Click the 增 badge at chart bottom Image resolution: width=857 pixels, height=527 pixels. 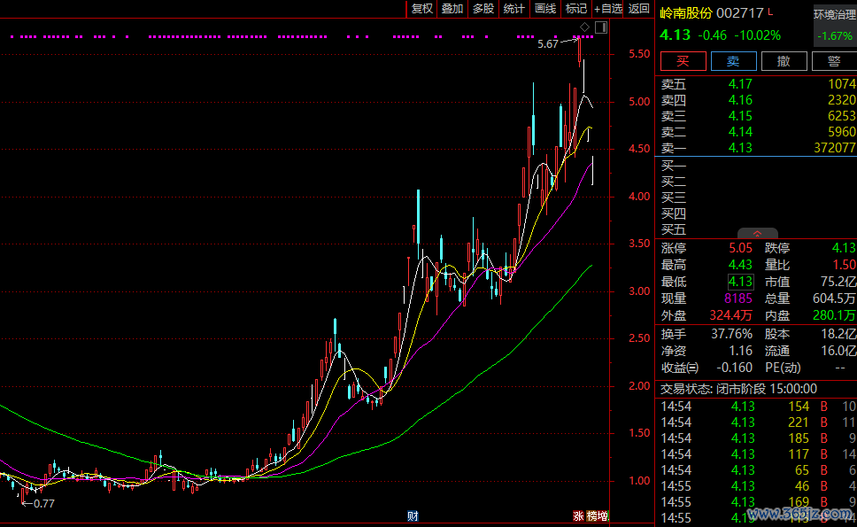coord(603,515)
